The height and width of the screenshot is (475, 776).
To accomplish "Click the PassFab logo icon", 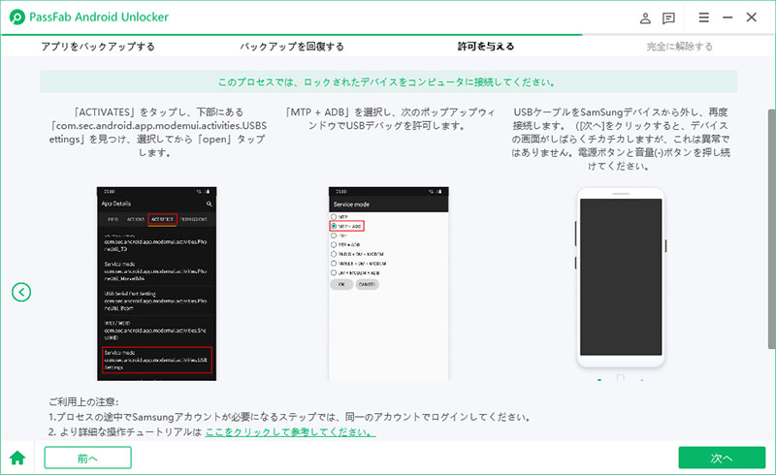I will tap(16, 17).
